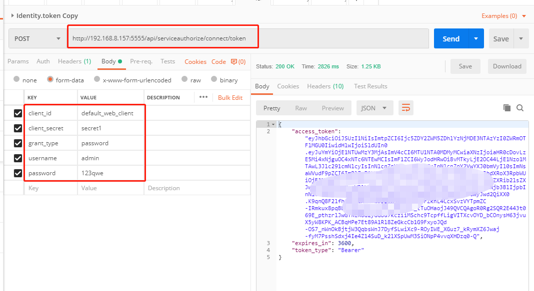The height and width of the screenshot is (291, 534).
Task: Copy response body to clipboard icon
Action: click(x=507, y=108)
